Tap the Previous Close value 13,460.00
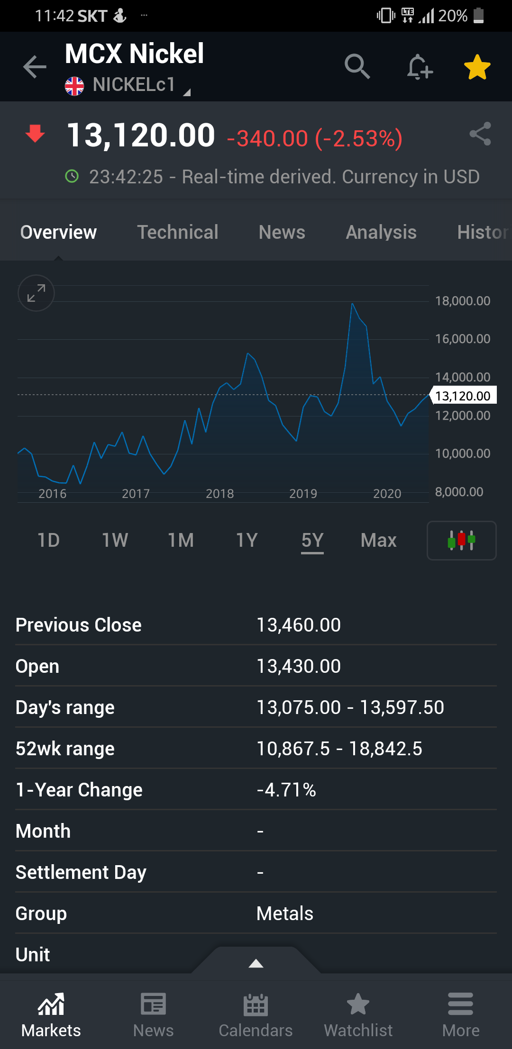Screen dimensions: 512x1049 [x=299, y=625]
